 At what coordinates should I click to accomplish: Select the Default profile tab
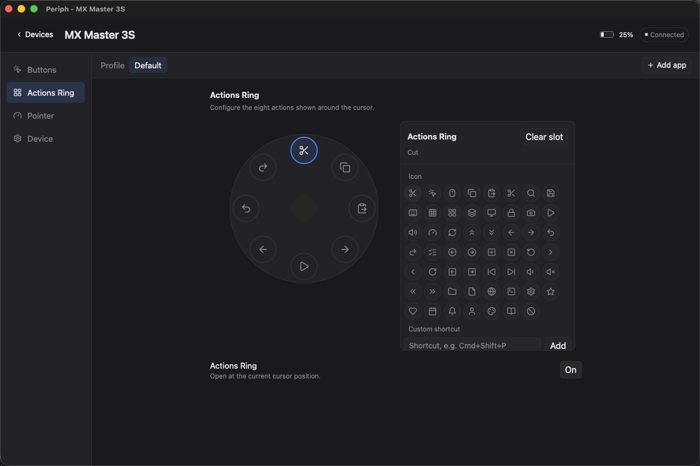[148, 65]
